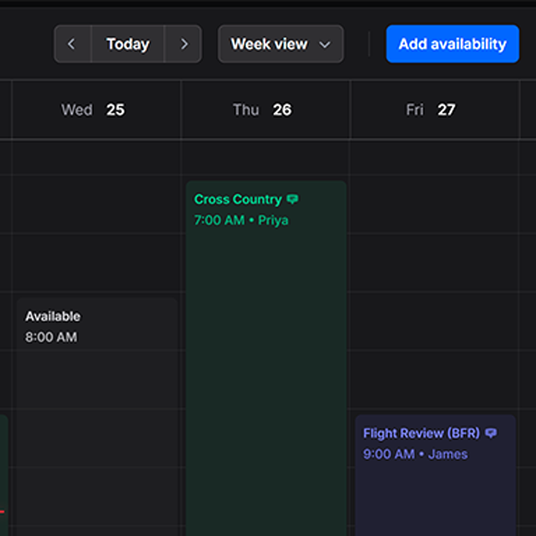
Task: Open the comment icon on Flight Review
Action: pos(491,433)
